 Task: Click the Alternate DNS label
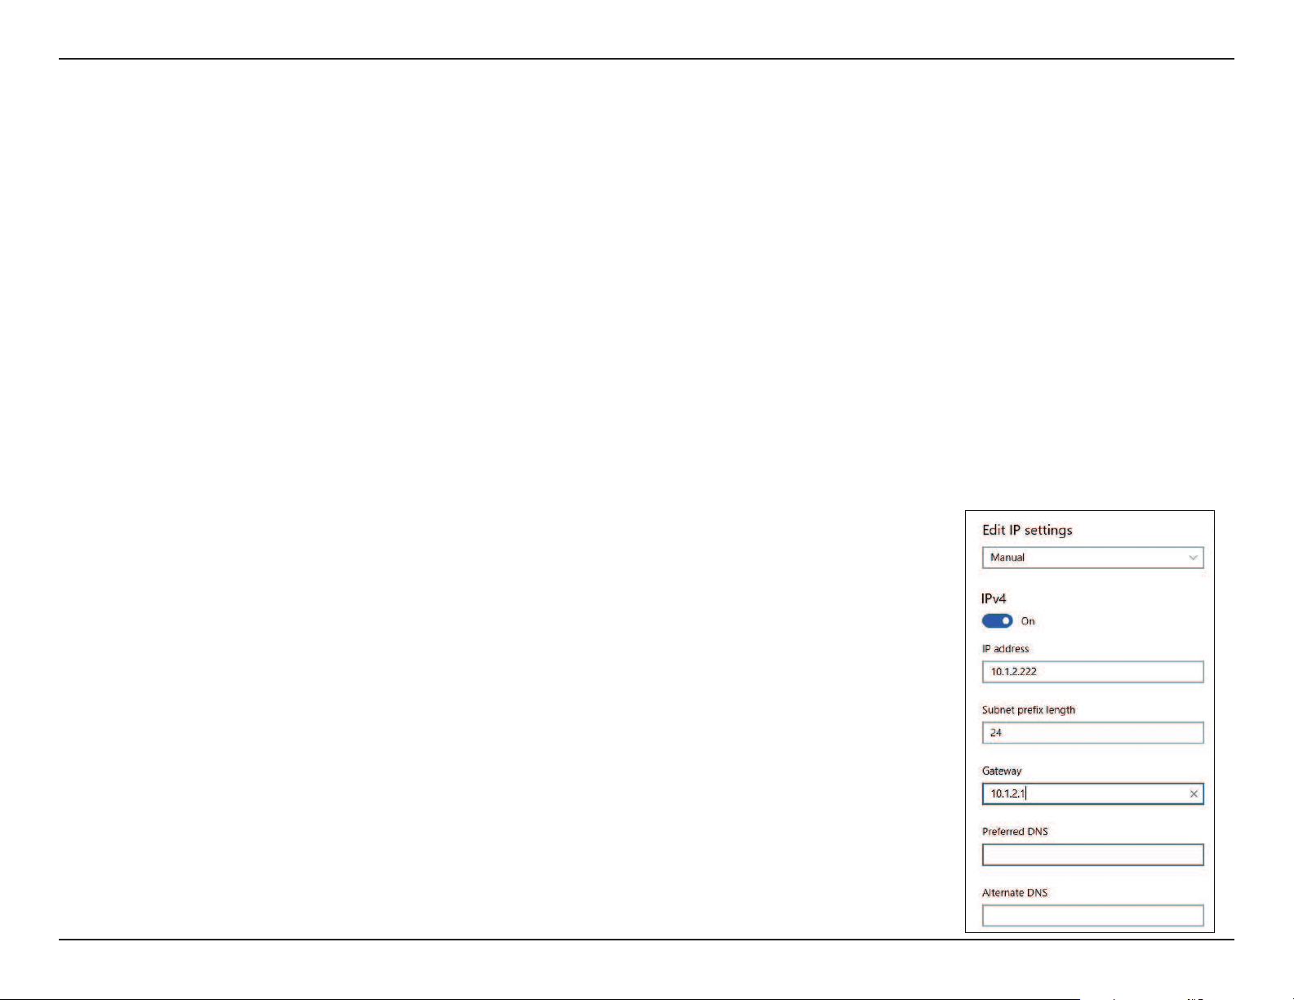(1015, 893)
